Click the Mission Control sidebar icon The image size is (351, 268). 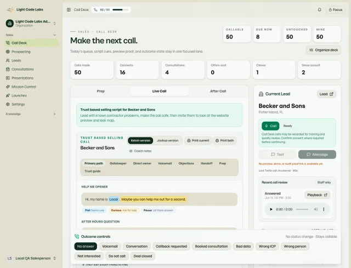tap(8, 87)
